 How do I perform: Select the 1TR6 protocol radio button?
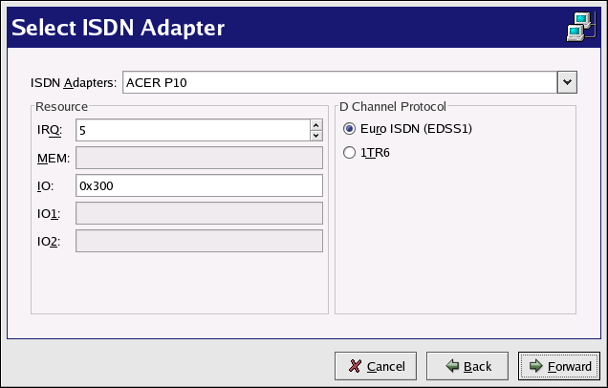349,152
